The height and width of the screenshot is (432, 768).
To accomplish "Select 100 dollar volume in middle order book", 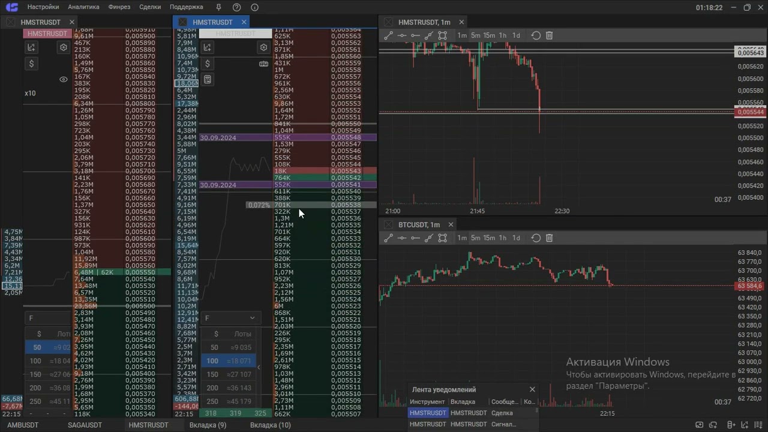I will point(228,361).
